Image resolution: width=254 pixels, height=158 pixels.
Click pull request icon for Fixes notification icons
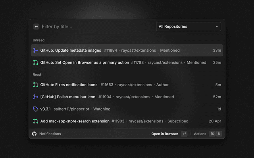[35, 85]
